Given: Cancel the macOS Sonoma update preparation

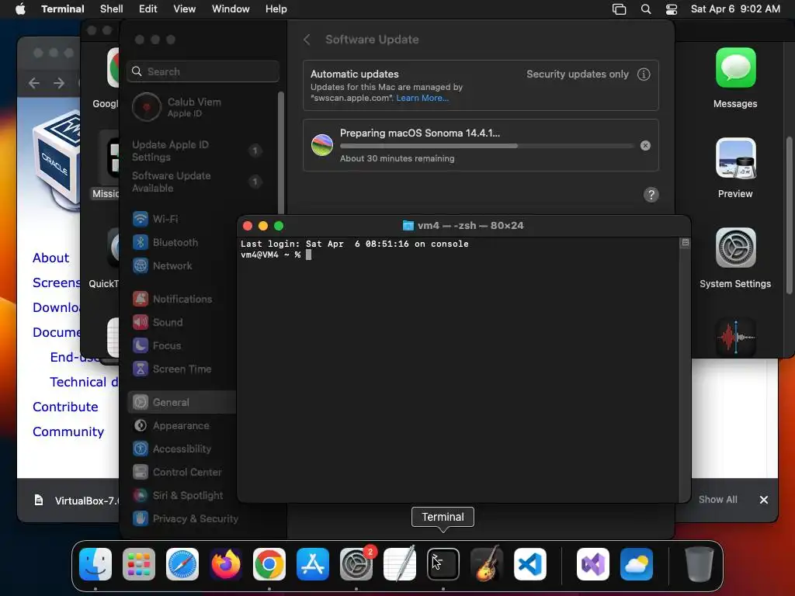Looking at the screenshot, I should click(645, 145).
